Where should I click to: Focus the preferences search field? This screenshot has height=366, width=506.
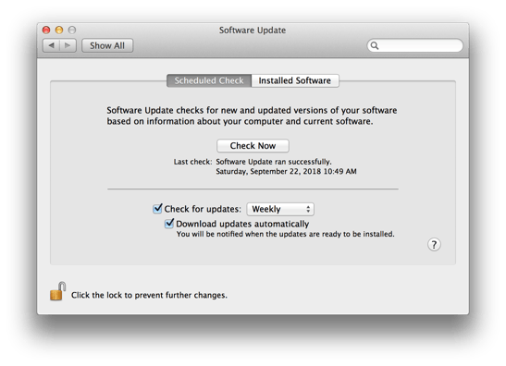point(415,45)
